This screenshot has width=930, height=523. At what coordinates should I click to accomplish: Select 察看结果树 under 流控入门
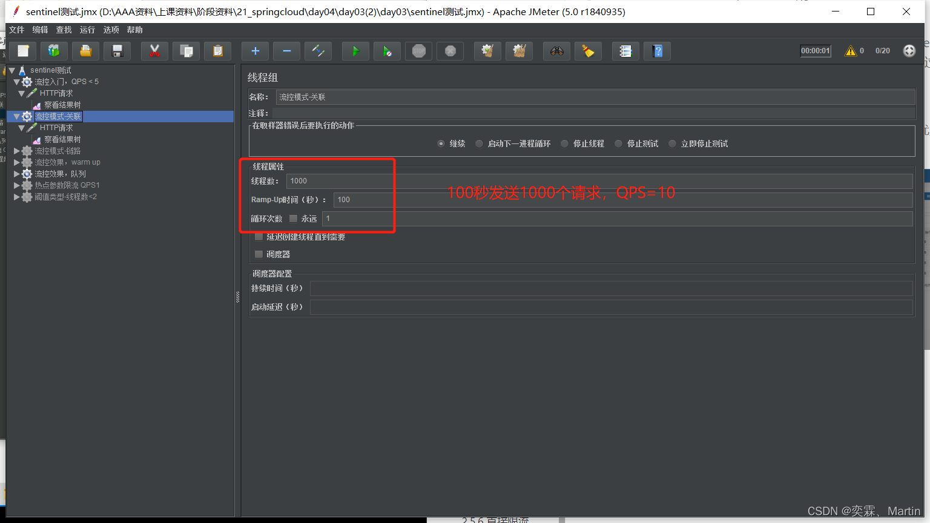[62, 105]
